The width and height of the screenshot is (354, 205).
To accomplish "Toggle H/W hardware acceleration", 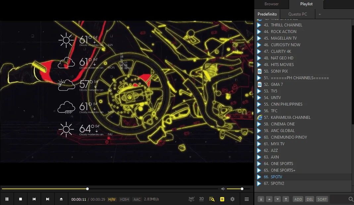I will coord(112,199).
